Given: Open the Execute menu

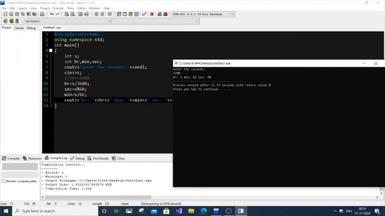Looking at the screenshot, I should pos(58,8).
